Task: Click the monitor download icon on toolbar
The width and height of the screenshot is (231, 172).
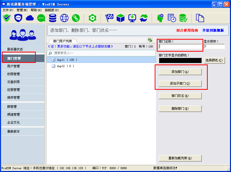Action: [132, 18]
